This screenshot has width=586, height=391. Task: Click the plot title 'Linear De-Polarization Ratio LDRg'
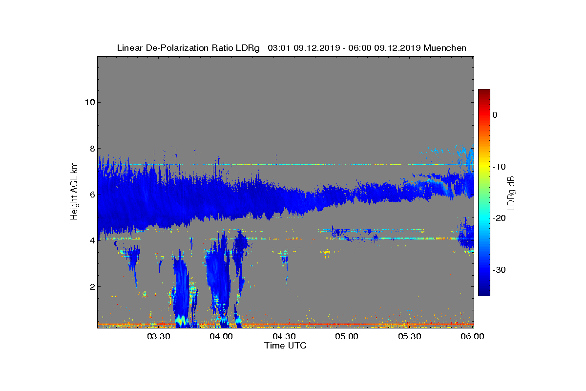(188, 48)
